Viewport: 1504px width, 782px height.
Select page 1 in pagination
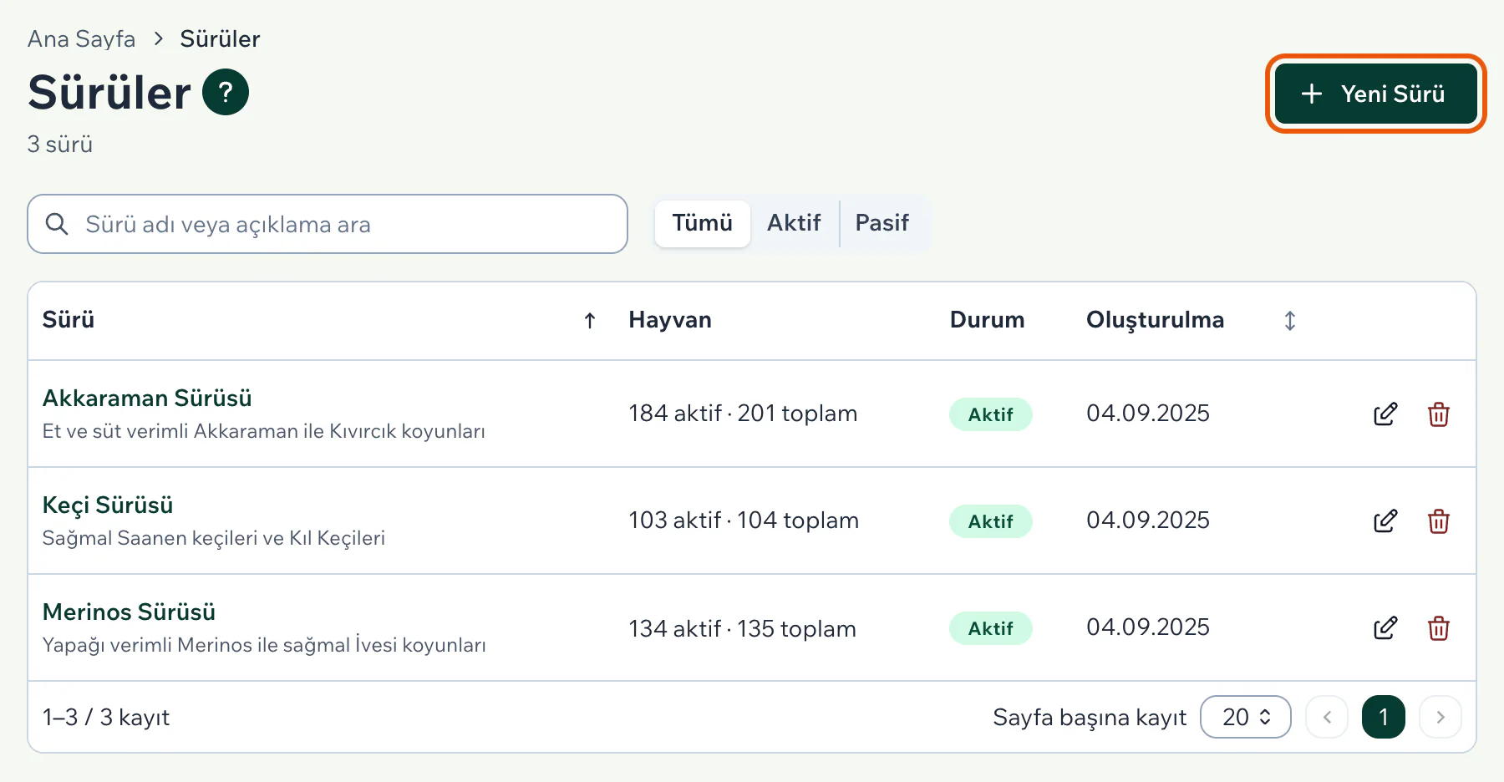(x=1384, y=717)
